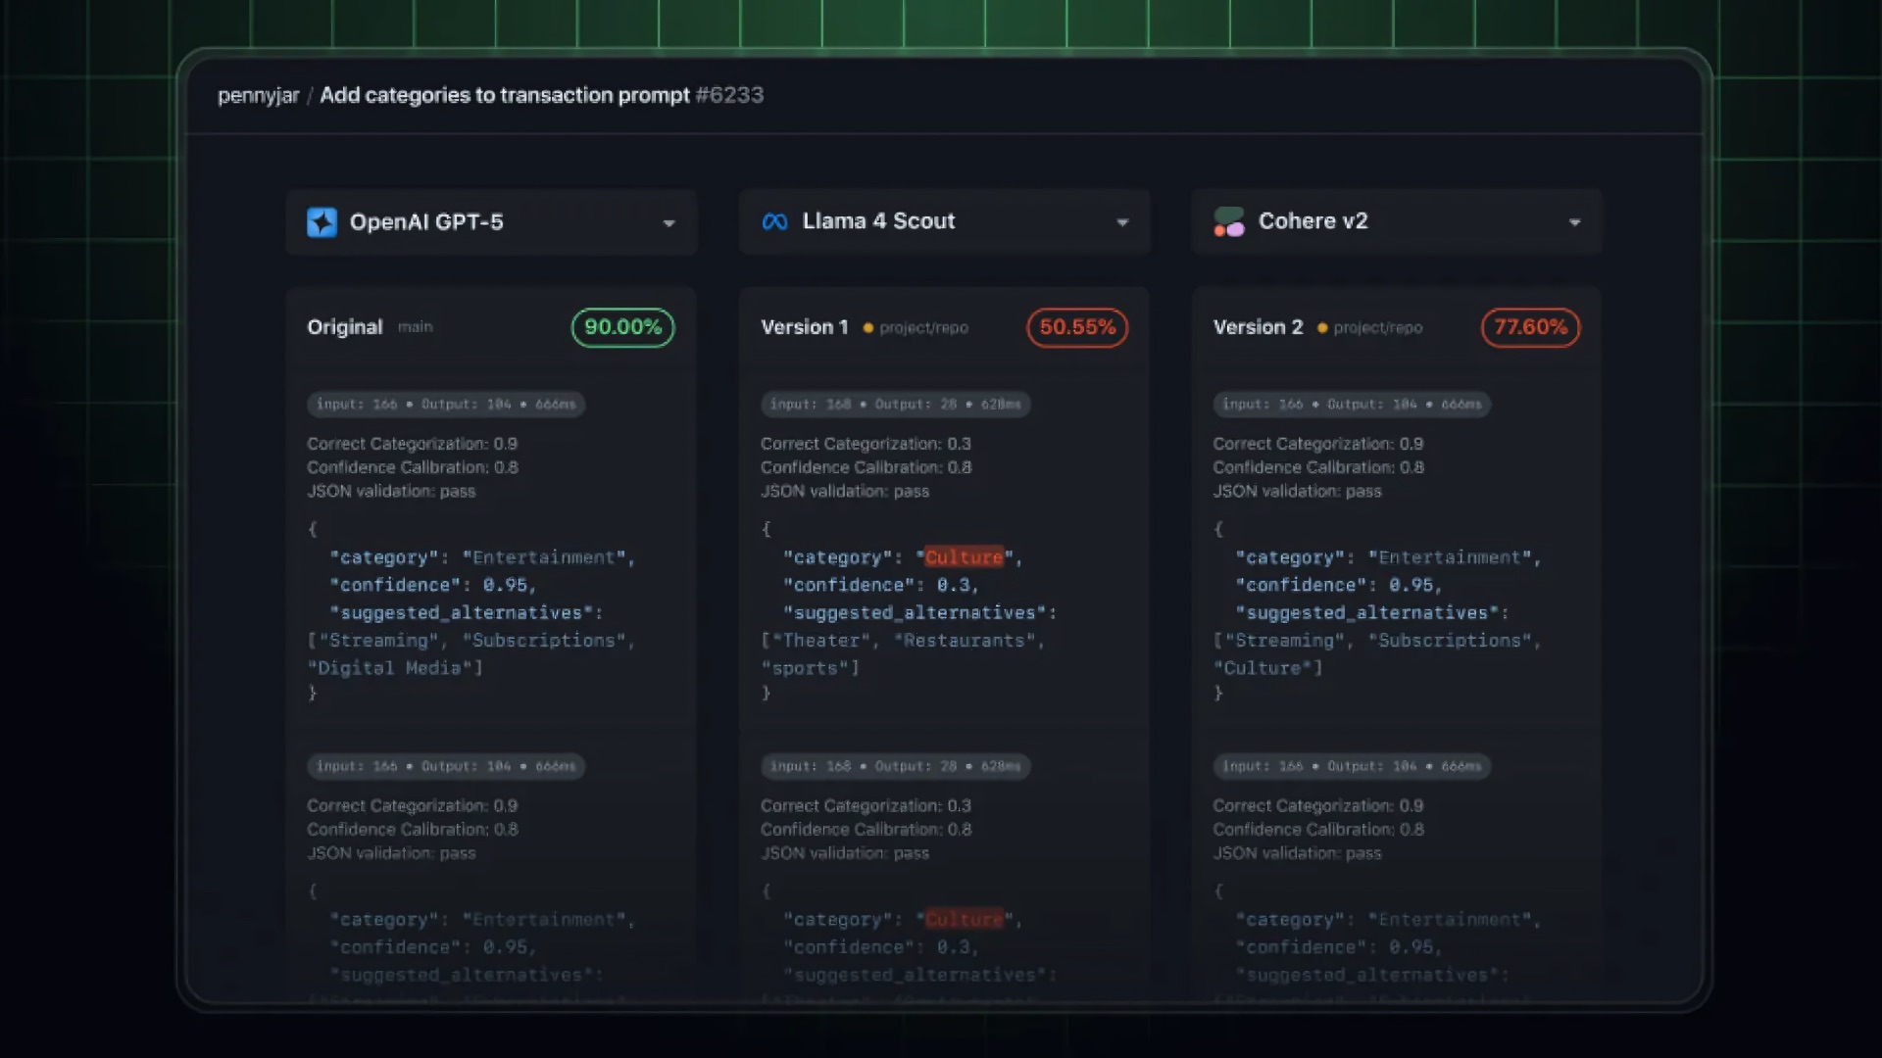Screen dimensions: 1882x1058
Task: Click the 90.00% score badge on Original
Action: coord(621,327)
